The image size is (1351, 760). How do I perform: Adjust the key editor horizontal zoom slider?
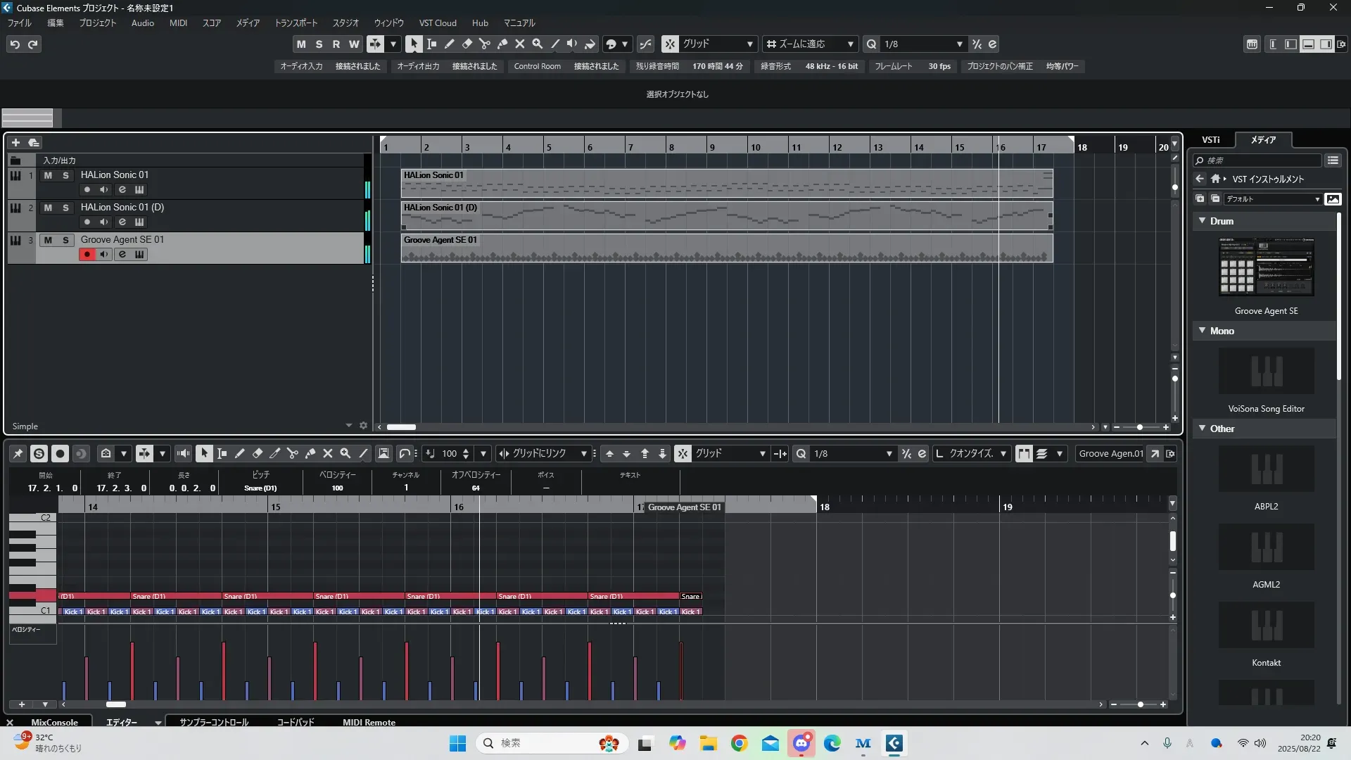point(1140,704)
